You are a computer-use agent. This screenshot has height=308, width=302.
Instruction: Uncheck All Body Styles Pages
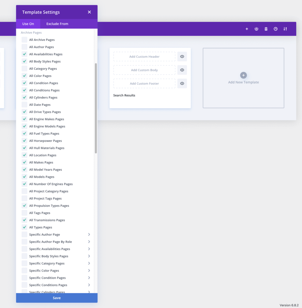[25, 61]
